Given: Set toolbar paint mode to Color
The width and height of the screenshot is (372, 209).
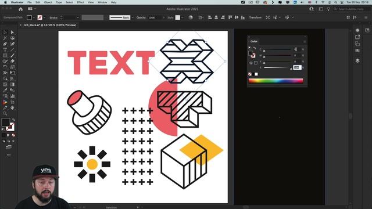Looking at the screenshot, I should click(3, 135).
